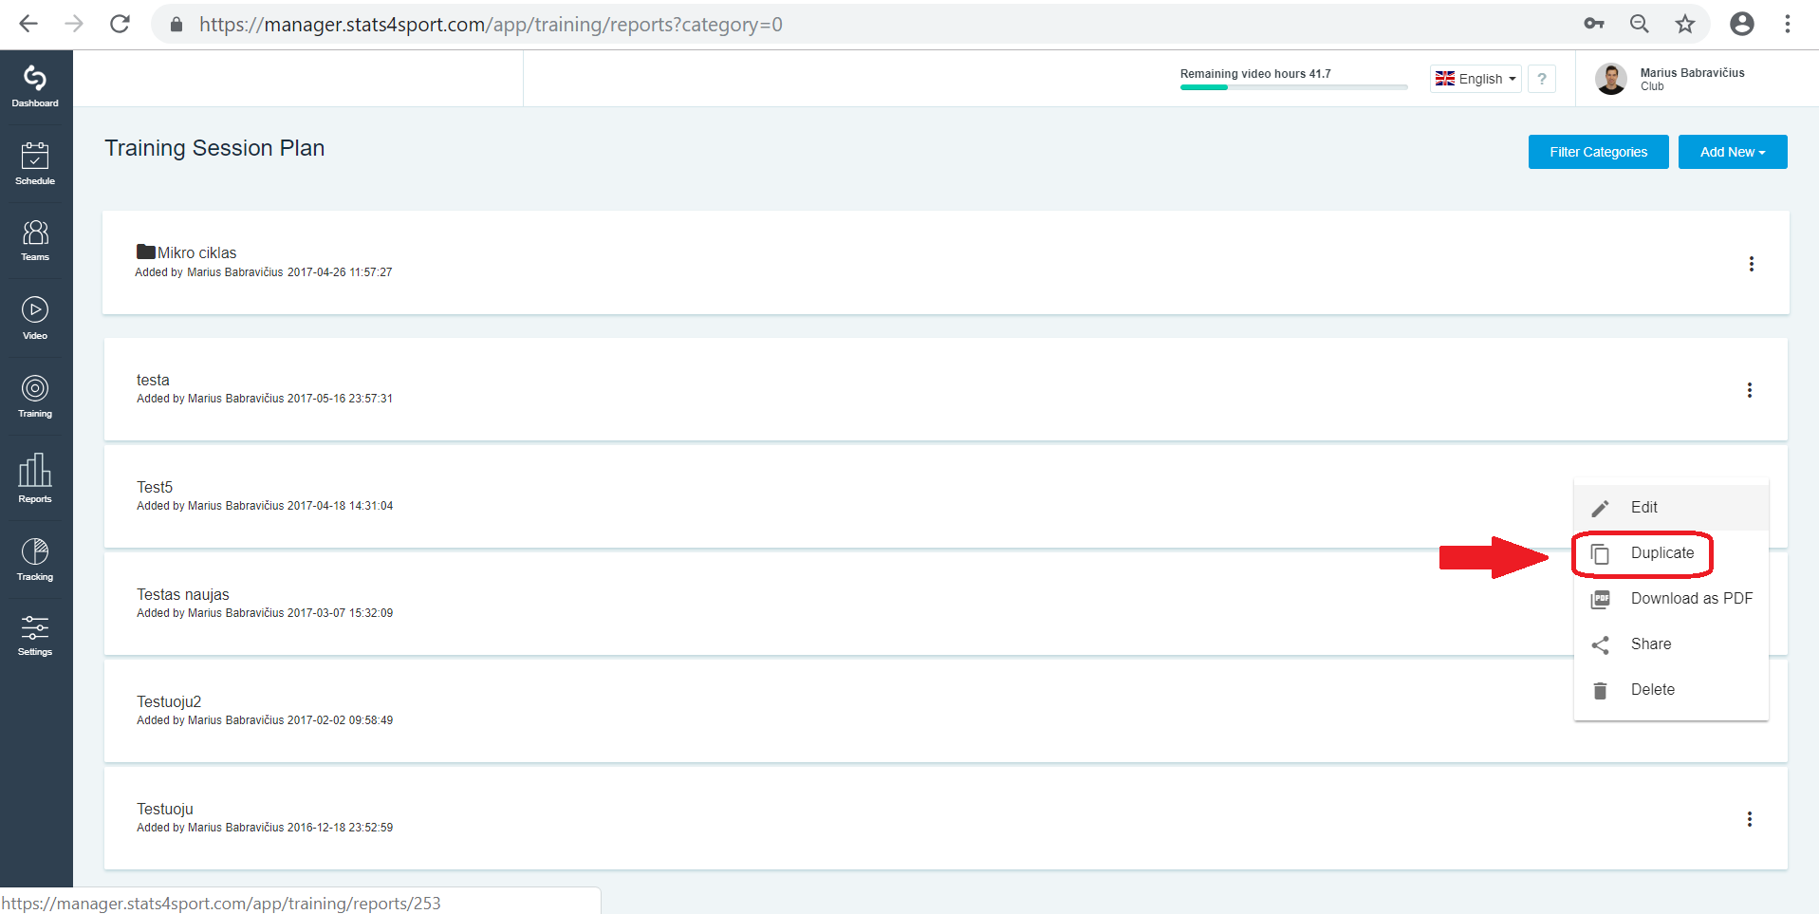Open the Dashboard from the sidebar

35,86
